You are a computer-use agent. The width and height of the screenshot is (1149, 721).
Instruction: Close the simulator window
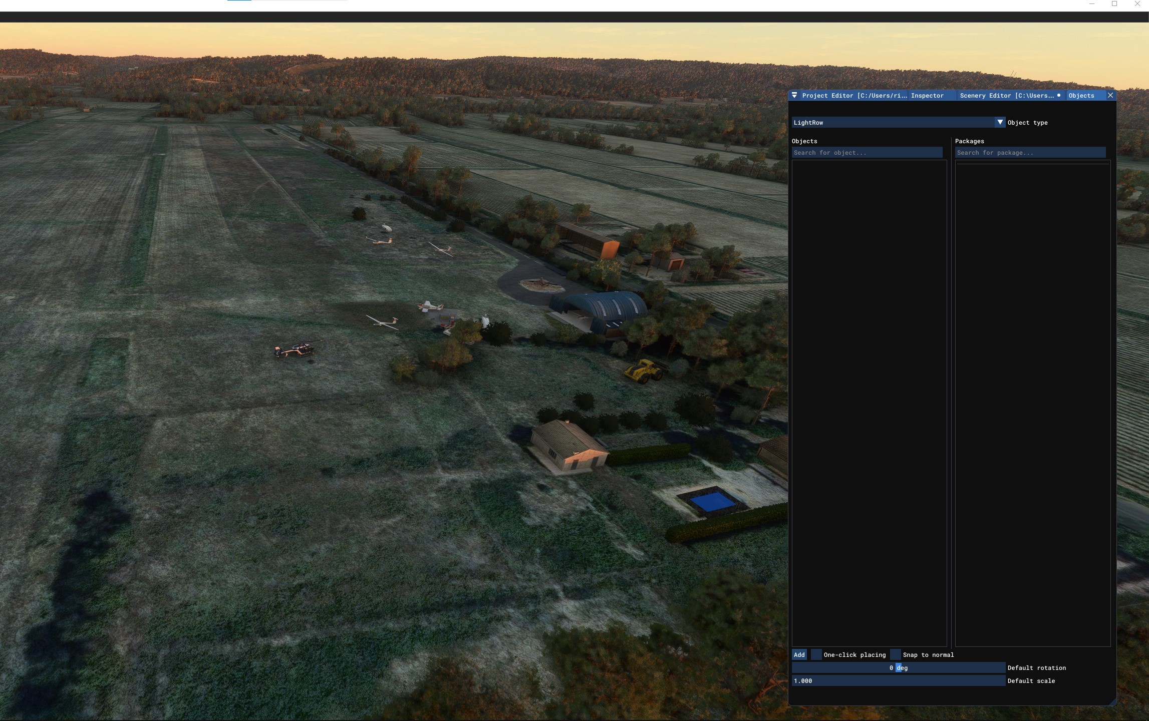(x=1137, y=4)
